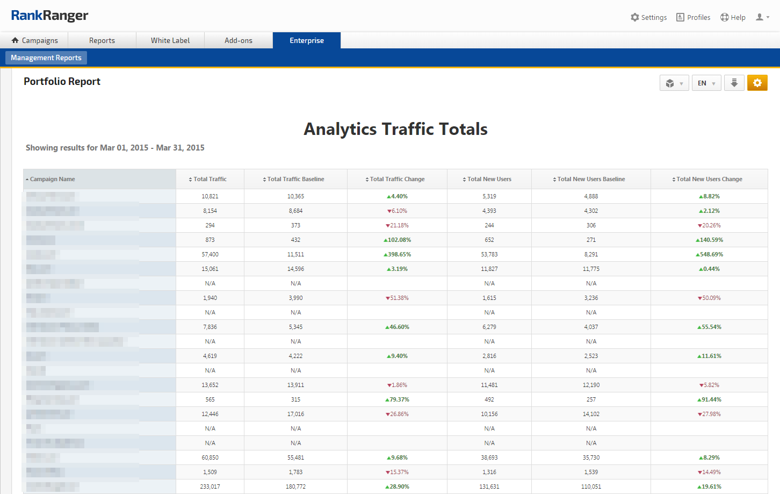Open the user account menu
This screenshot has width=780, height=494.
[762, 17]
